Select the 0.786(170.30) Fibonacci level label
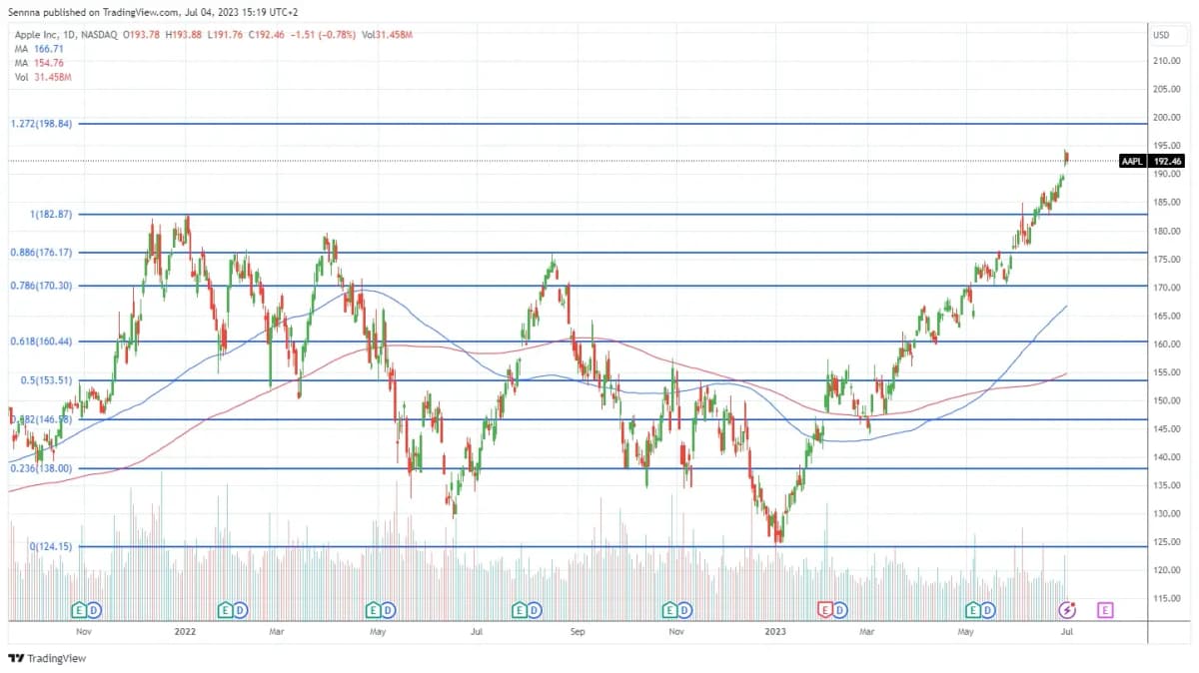 tap(41, 286)
